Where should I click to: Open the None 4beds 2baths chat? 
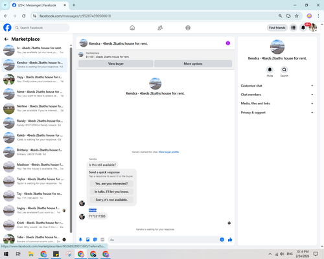(x=34, y=94)
